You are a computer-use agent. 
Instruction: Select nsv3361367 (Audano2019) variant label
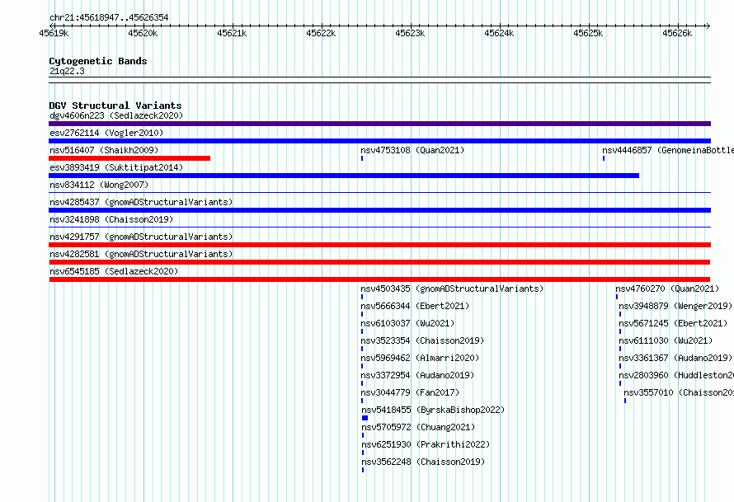[675, 358]
